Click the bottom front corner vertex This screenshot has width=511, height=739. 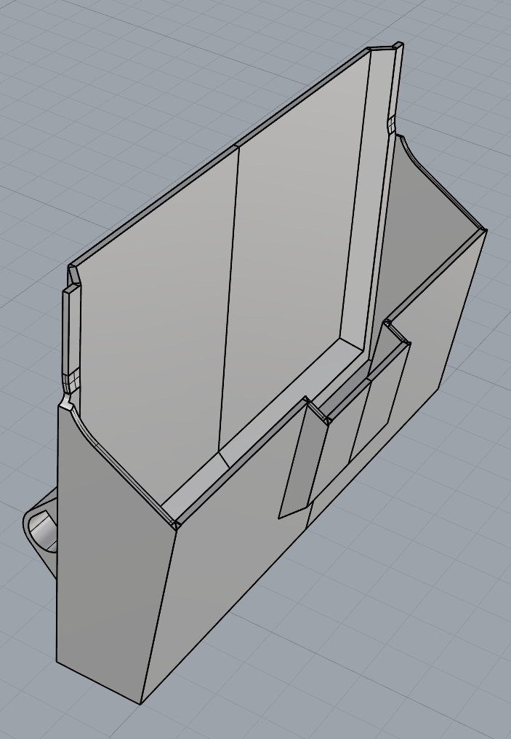pyautogui.click(x=140, y=703)
